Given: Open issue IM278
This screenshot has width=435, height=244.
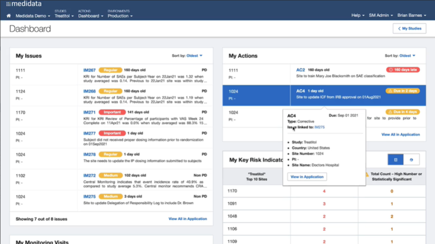Looking at the screenshot, I should pyautogui.click(x=89, y=154).
